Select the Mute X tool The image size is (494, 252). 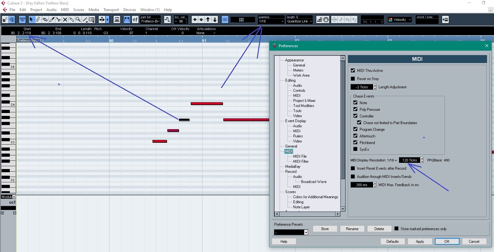[x=65, y=20]
